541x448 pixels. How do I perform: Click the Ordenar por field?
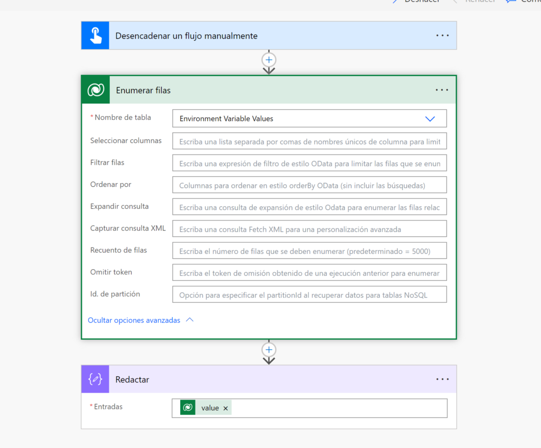(310, 185)
